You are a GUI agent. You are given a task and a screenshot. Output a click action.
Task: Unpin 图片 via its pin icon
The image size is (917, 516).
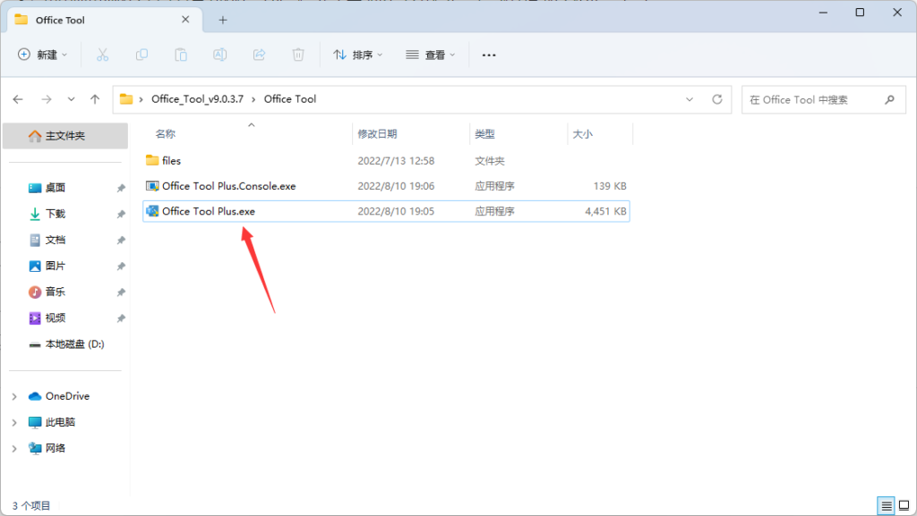coord(121,266)
